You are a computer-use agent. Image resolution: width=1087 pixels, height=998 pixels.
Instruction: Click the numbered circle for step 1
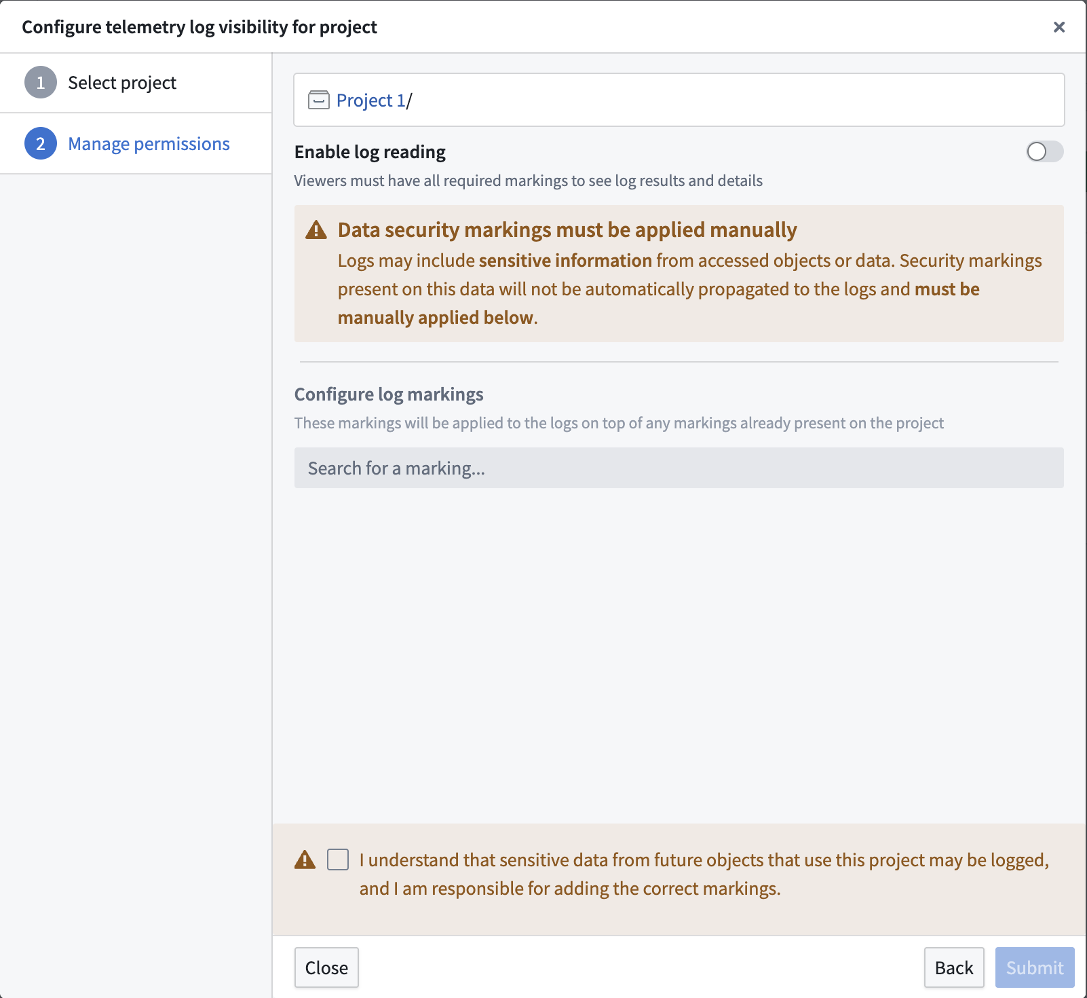pos(41,82)
